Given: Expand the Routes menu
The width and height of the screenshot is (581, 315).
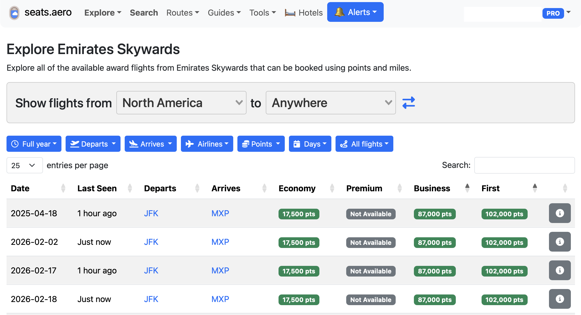Looking at the screenshot, I should pyautogui.click(x=183, y=13).
